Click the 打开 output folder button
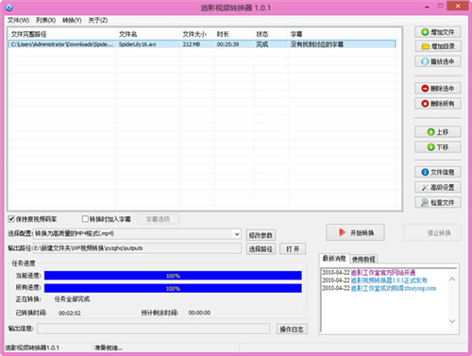472x356 pixels. (x=293, y=249)
